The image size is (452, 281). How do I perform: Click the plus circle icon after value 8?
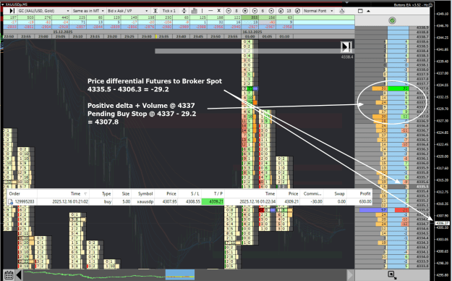coord(245,11)
